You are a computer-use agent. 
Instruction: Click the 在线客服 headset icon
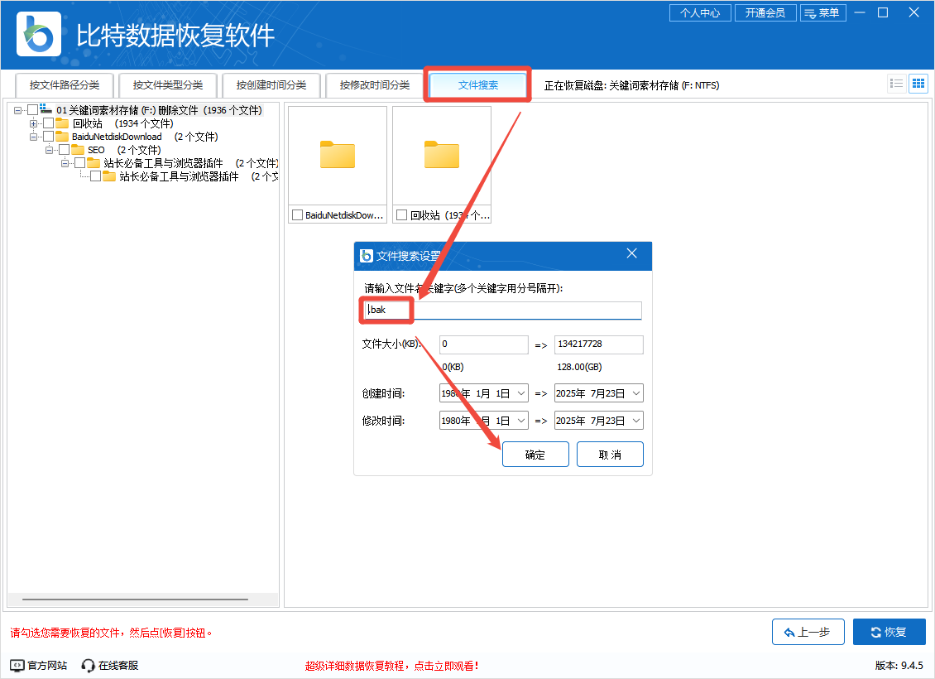[x=89, y=665]
